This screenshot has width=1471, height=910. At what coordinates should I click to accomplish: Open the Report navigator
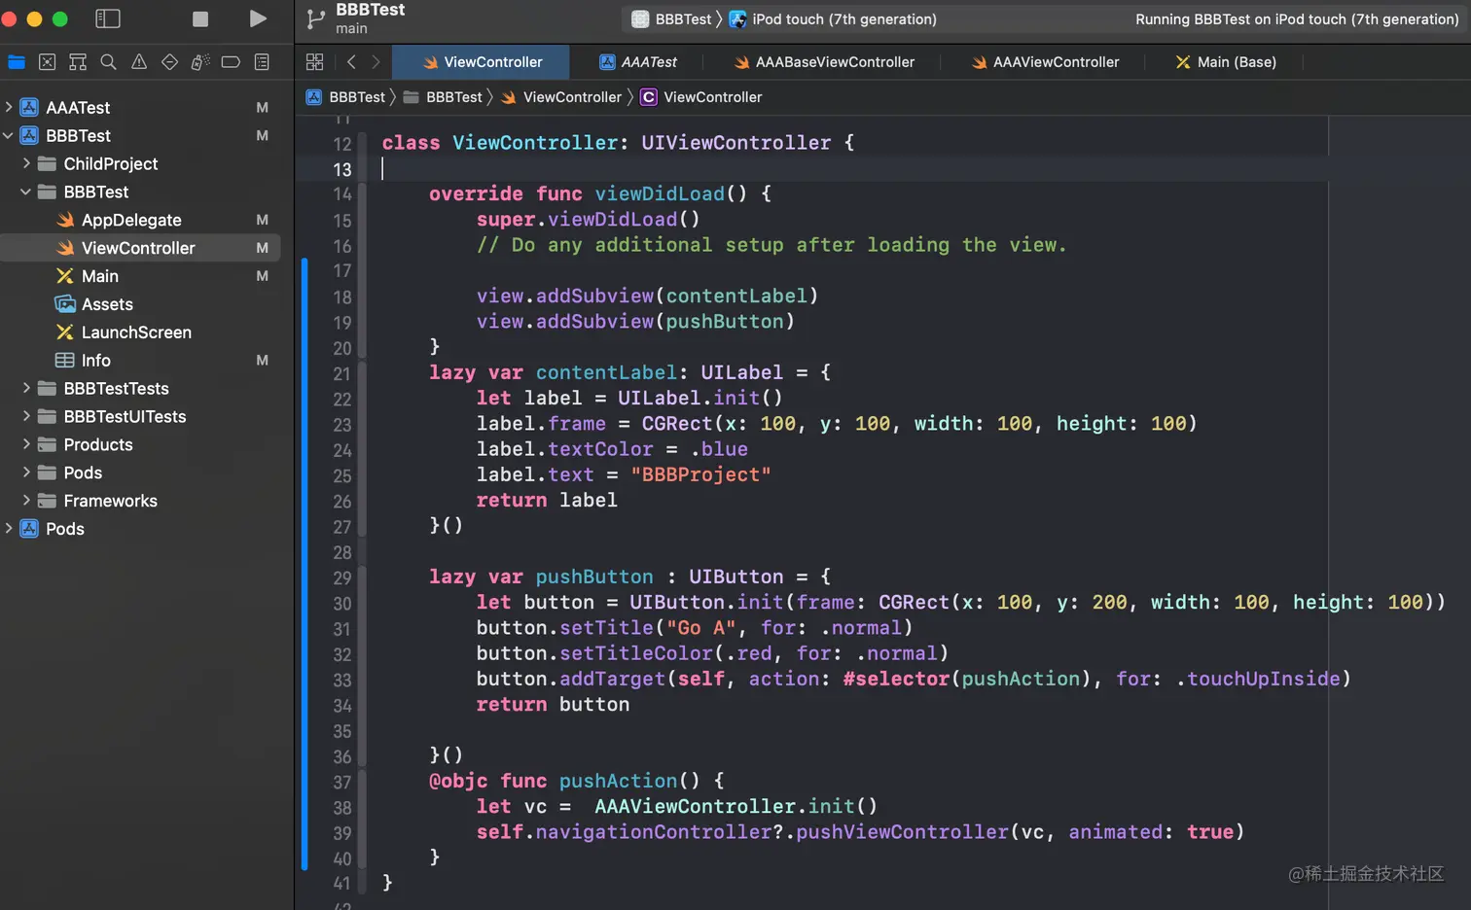[x=262, y=62]
